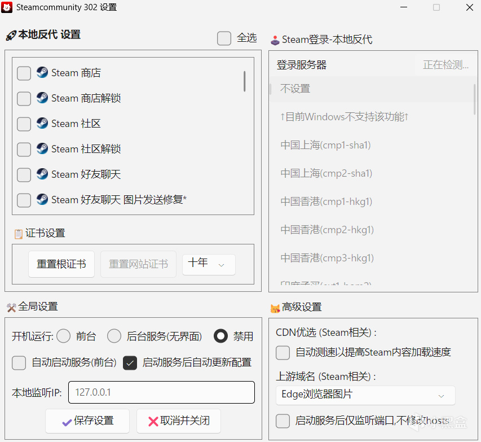Click the Steam icon beside Steam 商店
The width and height of the screenshot is (481, 442).
pyautogui.click(x=42, y=72)
